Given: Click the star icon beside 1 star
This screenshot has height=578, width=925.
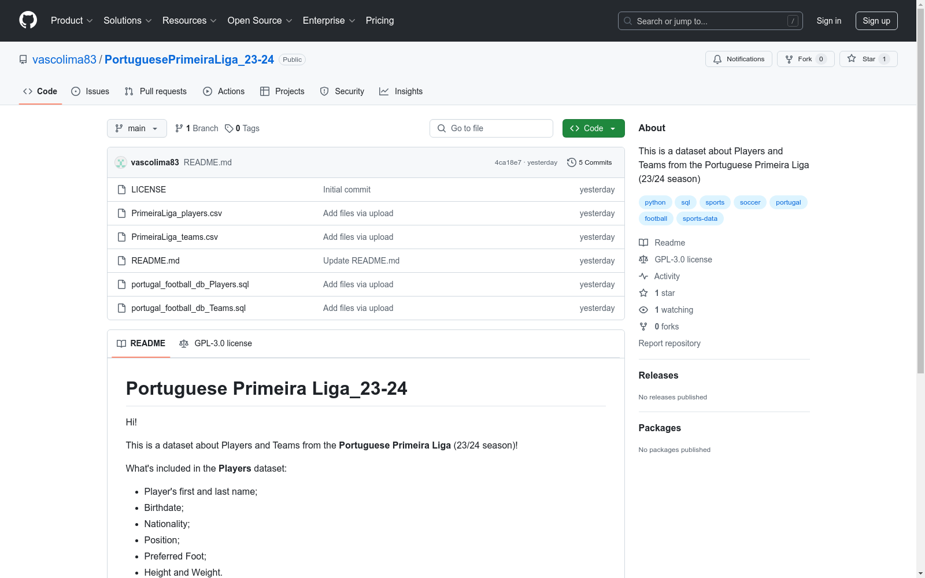Looking at the screenshot, I should [x=643, y=293].
